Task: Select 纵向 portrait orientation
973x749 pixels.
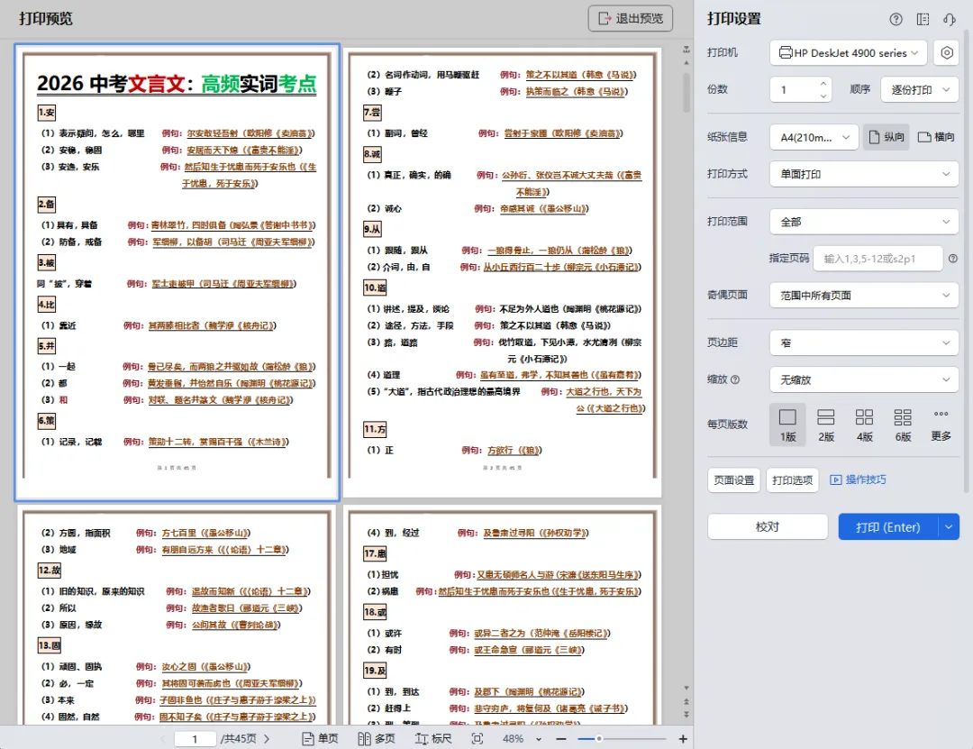Action: (x=886, y=137)
